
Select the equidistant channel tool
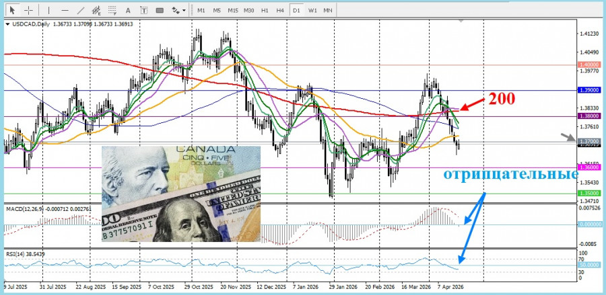point(96,10)
